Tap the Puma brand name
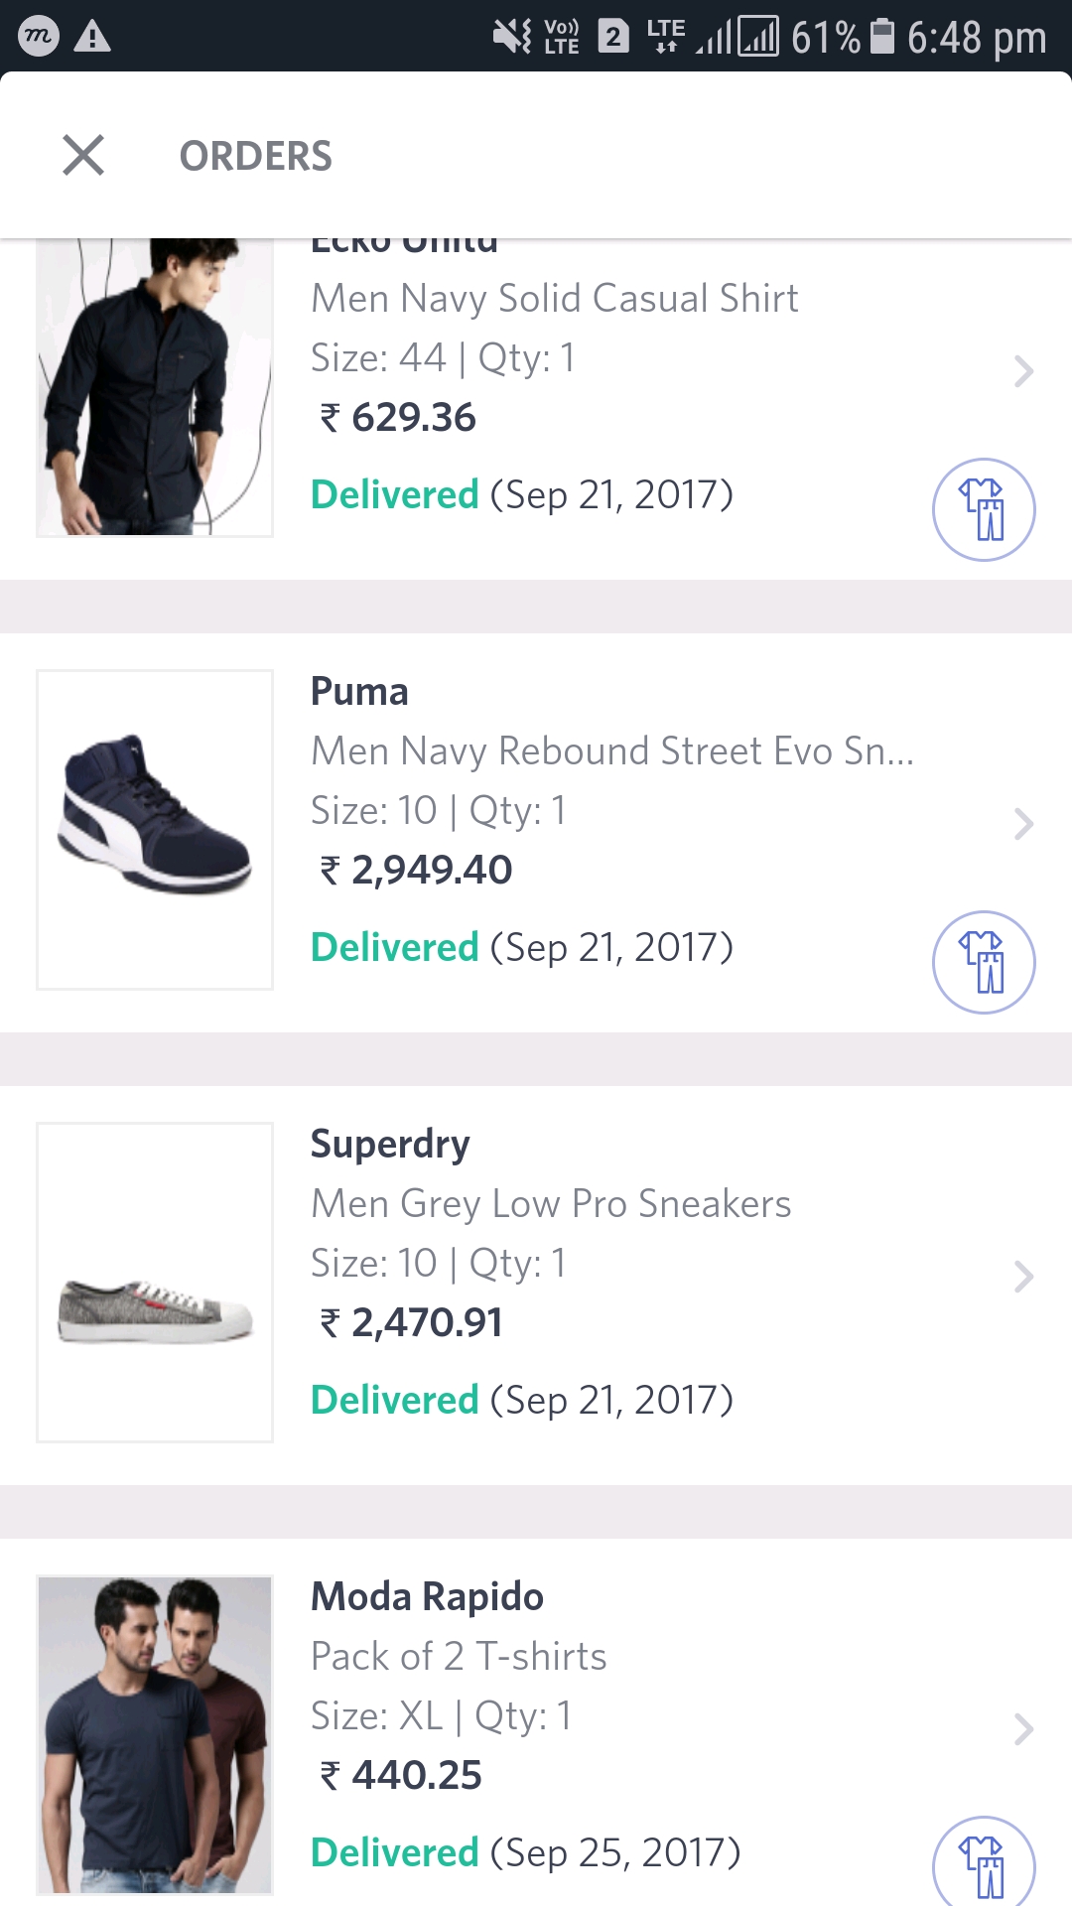Screen dimensions: 1072x1906 point(359,691)
